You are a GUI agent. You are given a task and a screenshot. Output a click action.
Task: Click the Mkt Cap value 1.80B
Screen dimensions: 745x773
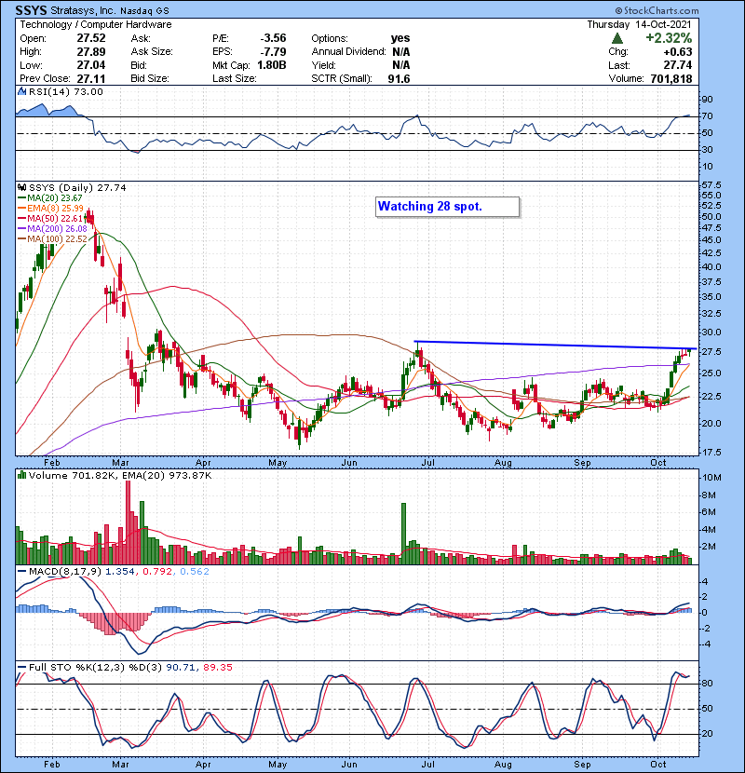[x=272, y=65]
